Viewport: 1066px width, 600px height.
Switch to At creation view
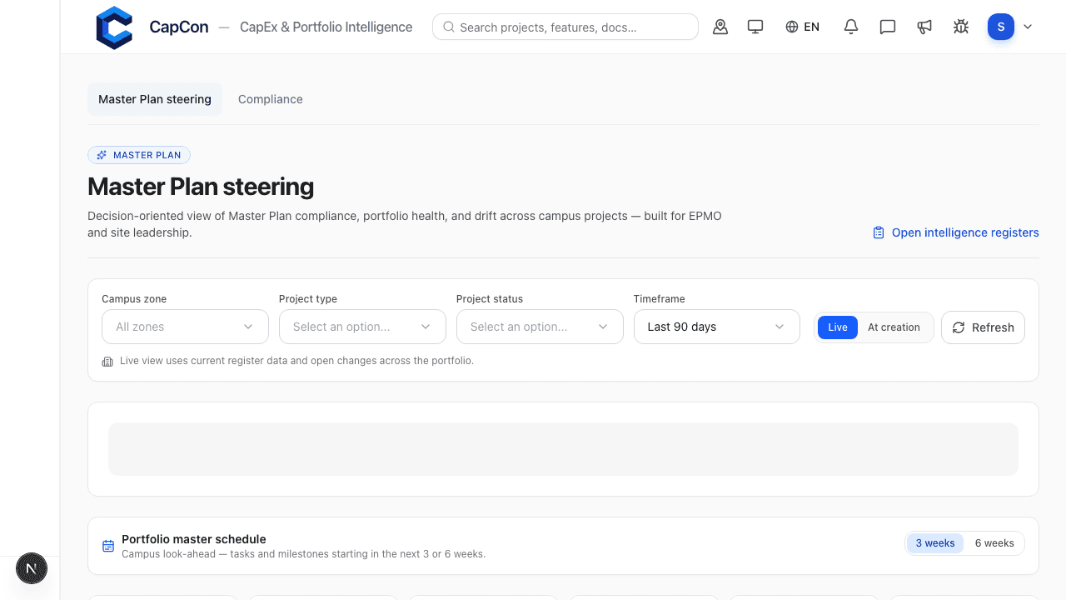(894, 327)
